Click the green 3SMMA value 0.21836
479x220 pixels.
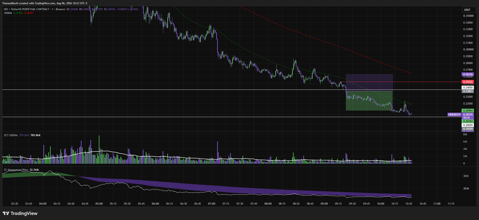coord(18,13)
